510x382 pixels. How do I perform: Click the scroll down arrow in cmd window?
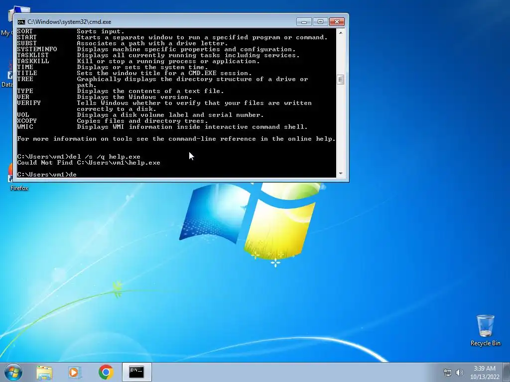pyautogui.click(x=341, y=174)
